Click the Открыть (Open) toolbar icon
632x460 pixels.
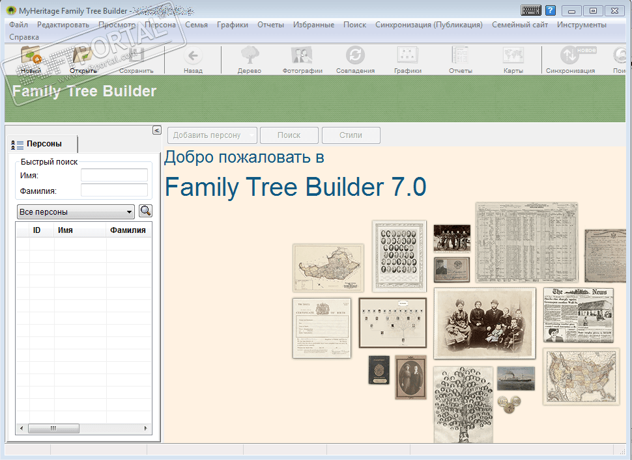83,55
